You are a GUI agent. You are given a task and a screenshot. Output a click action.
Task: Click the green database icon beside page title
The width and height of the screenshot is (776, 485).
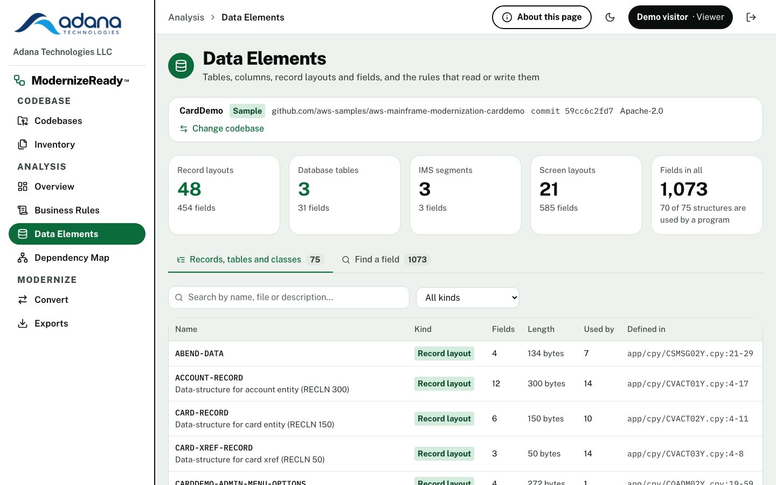pyautogui.click(x=181, y=66)
